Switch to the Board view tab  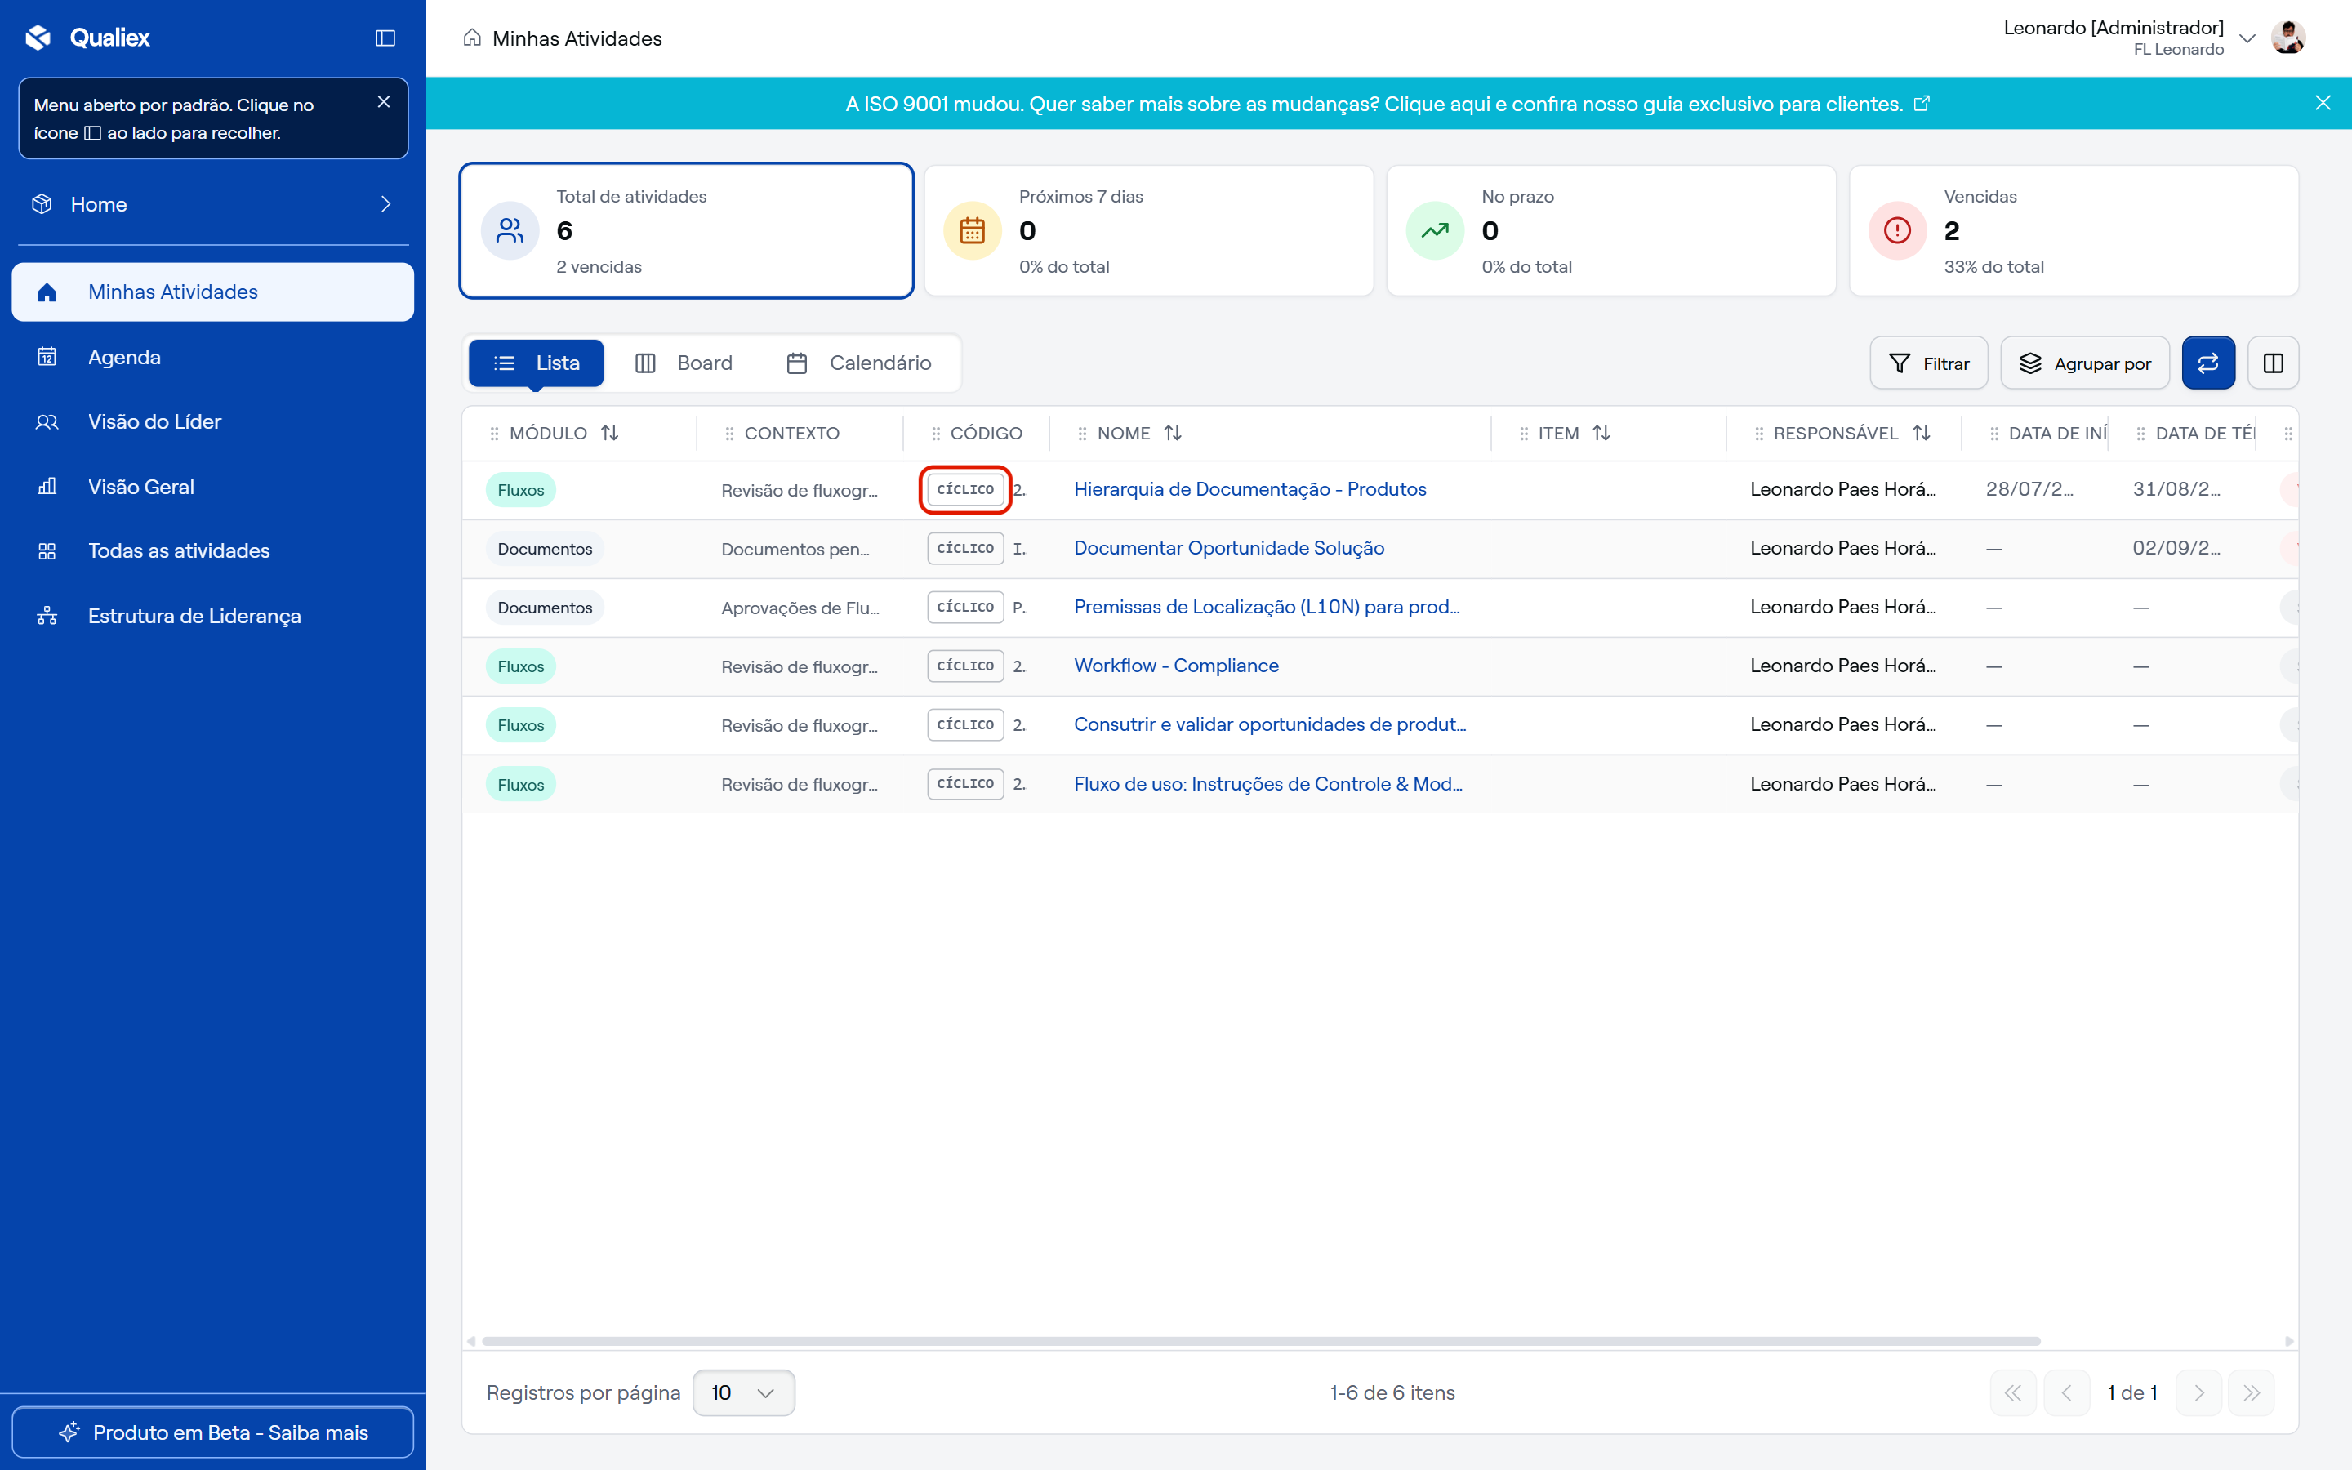(684, 363)
